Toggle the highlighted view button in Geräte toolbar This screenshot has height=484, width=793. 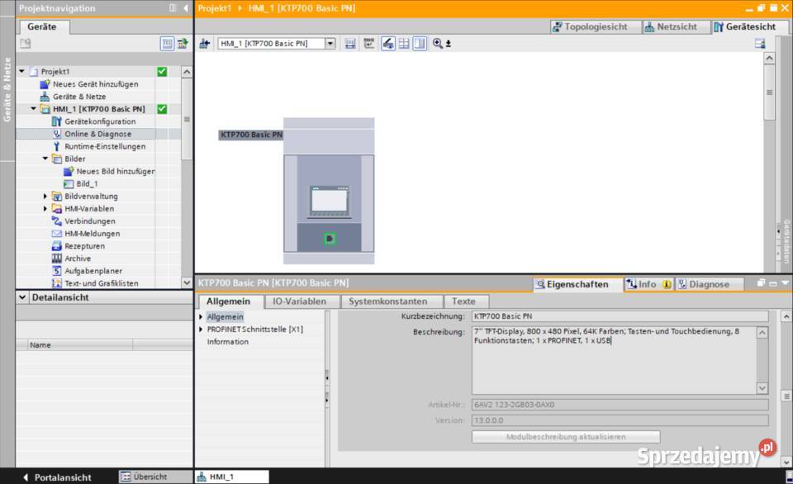(x=168, y=44)
